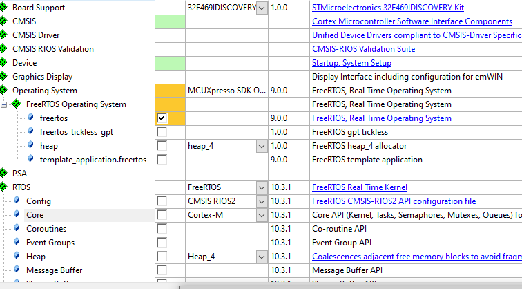522x289 pixels.
Task: Click the Operating System orange status cell
Action: 170,91
